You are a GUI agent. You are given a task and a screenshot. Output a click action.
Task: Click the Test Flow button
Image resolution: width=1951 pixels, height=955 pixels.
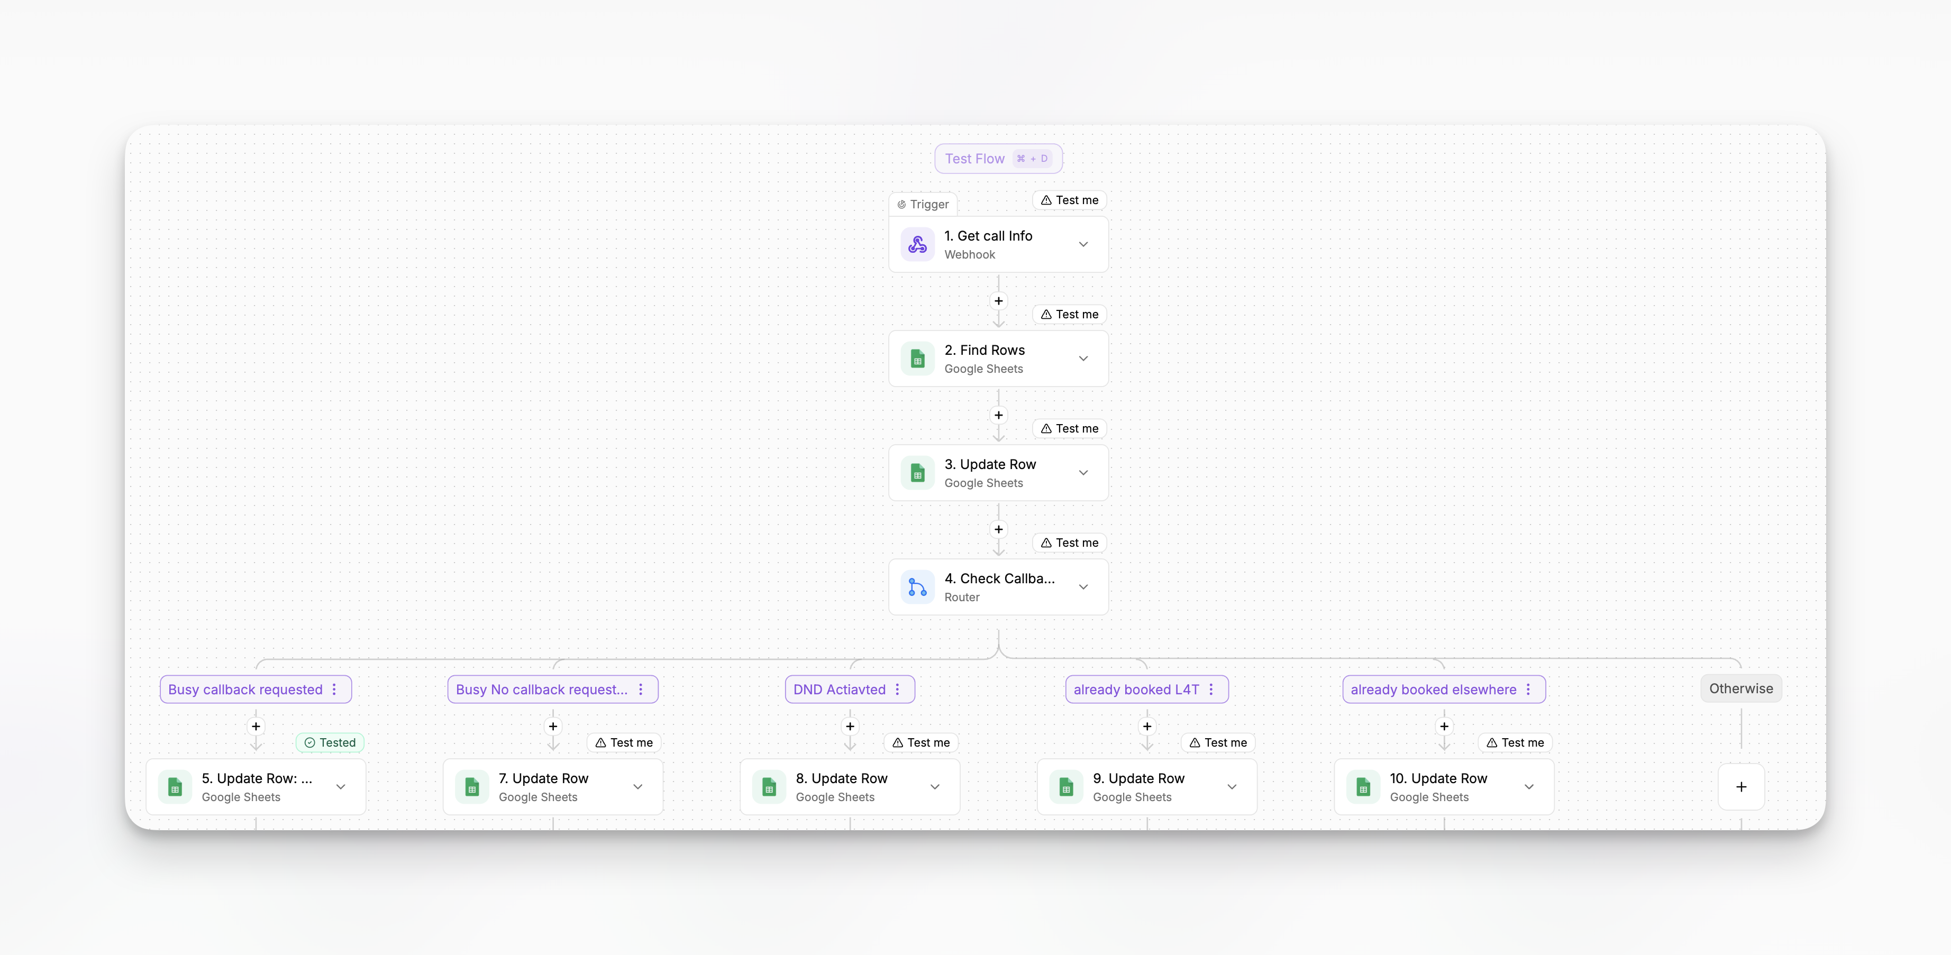(998, 158)
